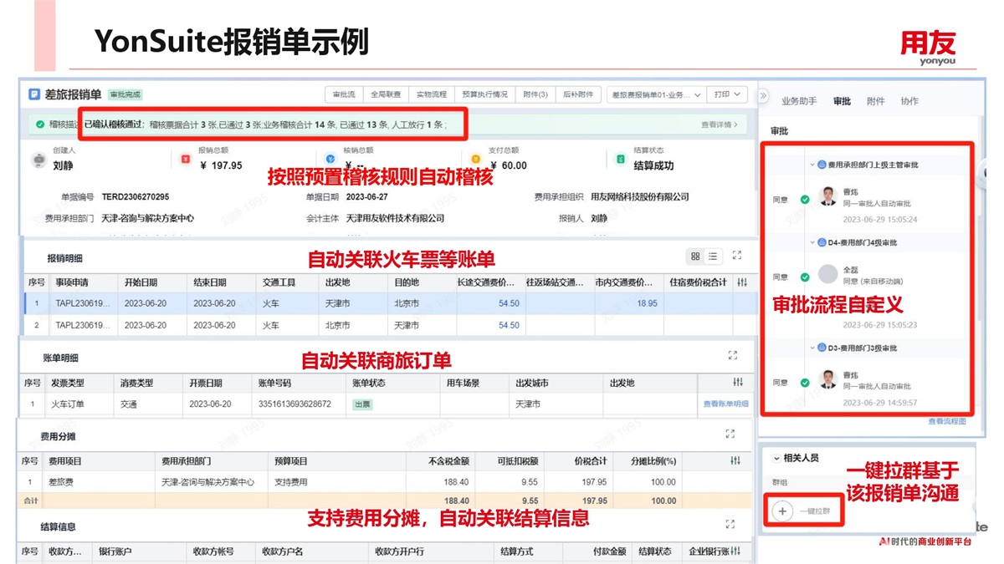Click the 差旅报销单 document icon
The height and width of the screenshot is (564, 1004).
click(34, 94)
